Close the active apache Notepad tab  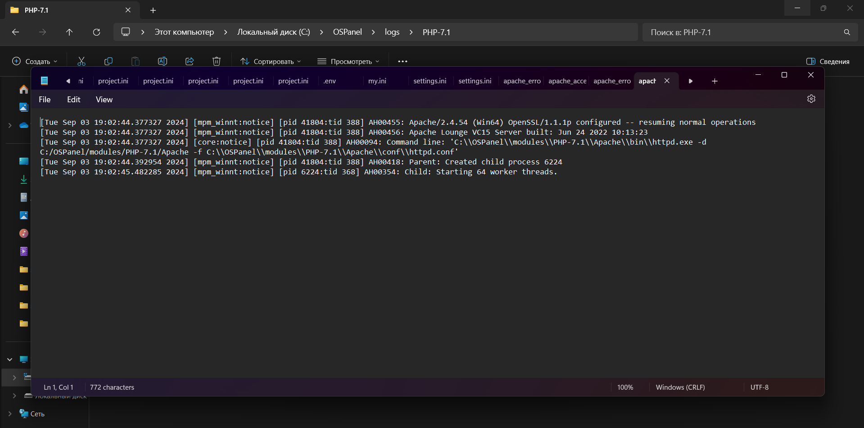pyautogui.click(x=667, y=81)
